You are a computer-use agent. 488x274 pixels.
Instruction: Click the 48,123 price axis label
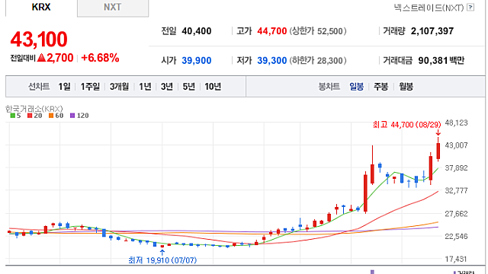coord(456,123)
